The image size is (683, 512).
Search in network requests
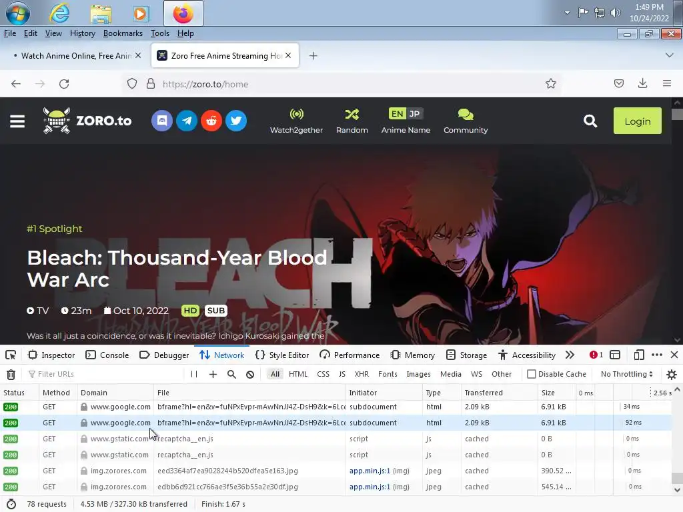(231, 375)
